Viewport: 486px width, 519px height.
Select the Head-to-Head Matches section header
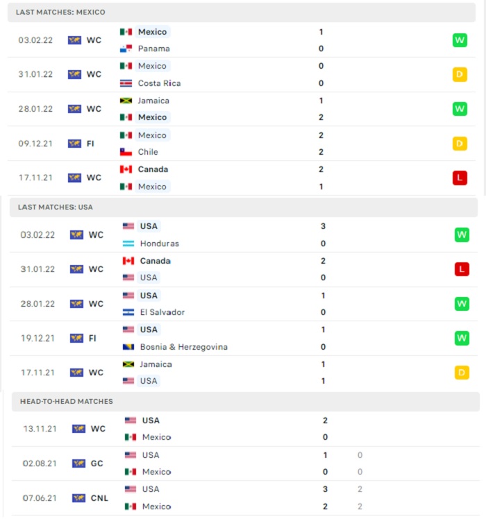(x=246, y=402)
